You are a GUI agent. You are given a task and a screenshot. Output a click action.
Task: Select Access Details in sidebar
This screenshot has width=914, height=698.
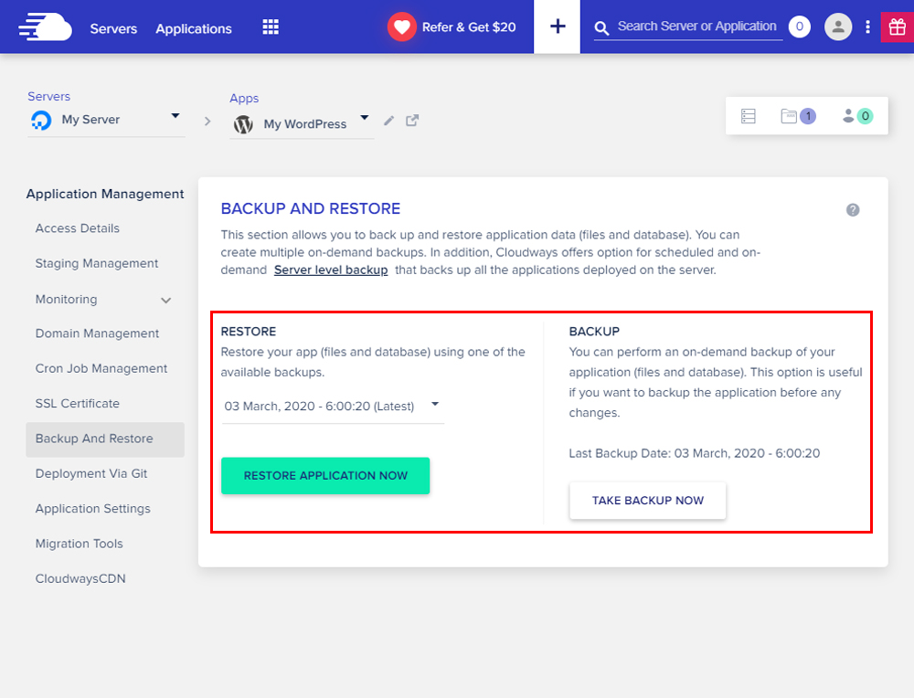[x=78, y=228]
